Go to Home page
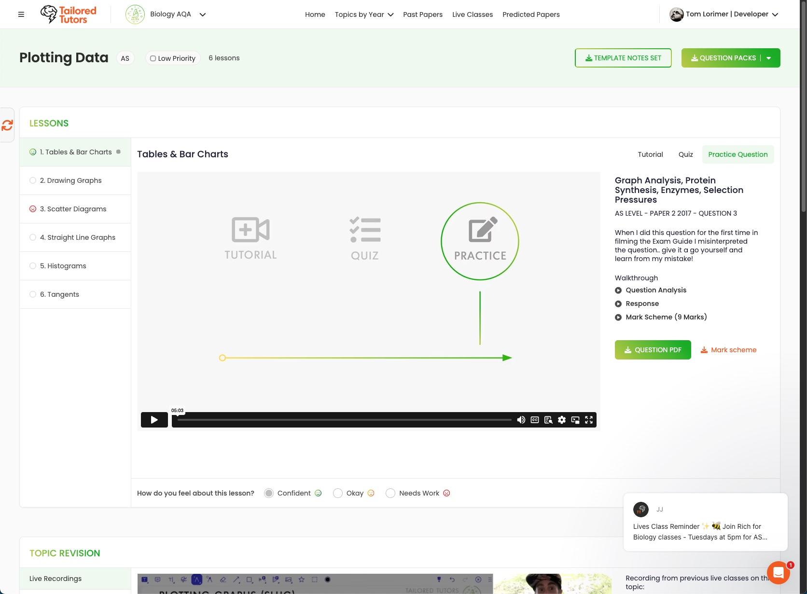This screenshot has height=594, width=807. tap(315, 14)
